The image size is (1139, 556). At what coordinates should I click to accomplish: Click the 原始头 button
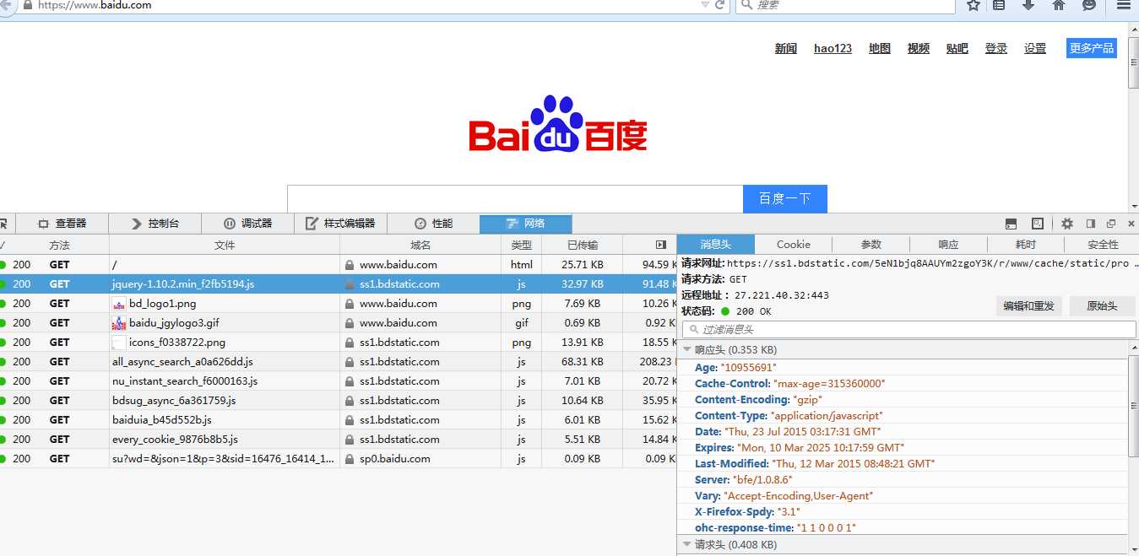point(1102,306)
